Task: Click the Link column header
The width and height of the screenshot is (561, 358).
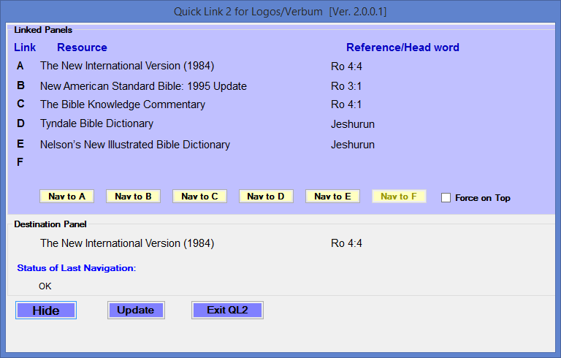Action: [25, 47]
